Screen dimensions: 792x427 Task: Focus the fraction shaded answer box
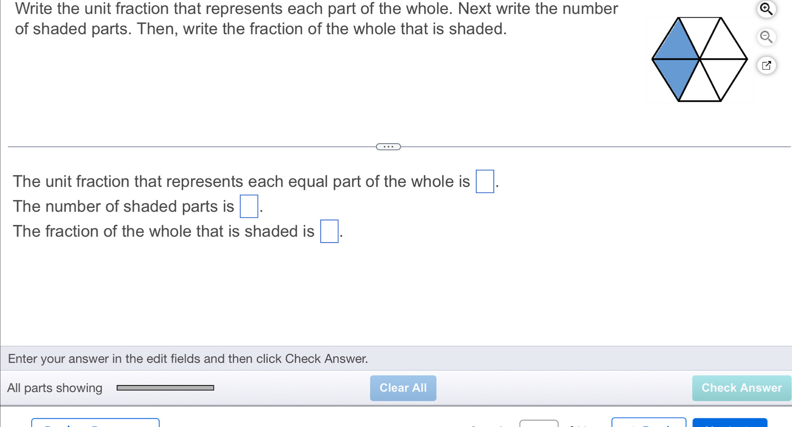click(x=329, y=231)
